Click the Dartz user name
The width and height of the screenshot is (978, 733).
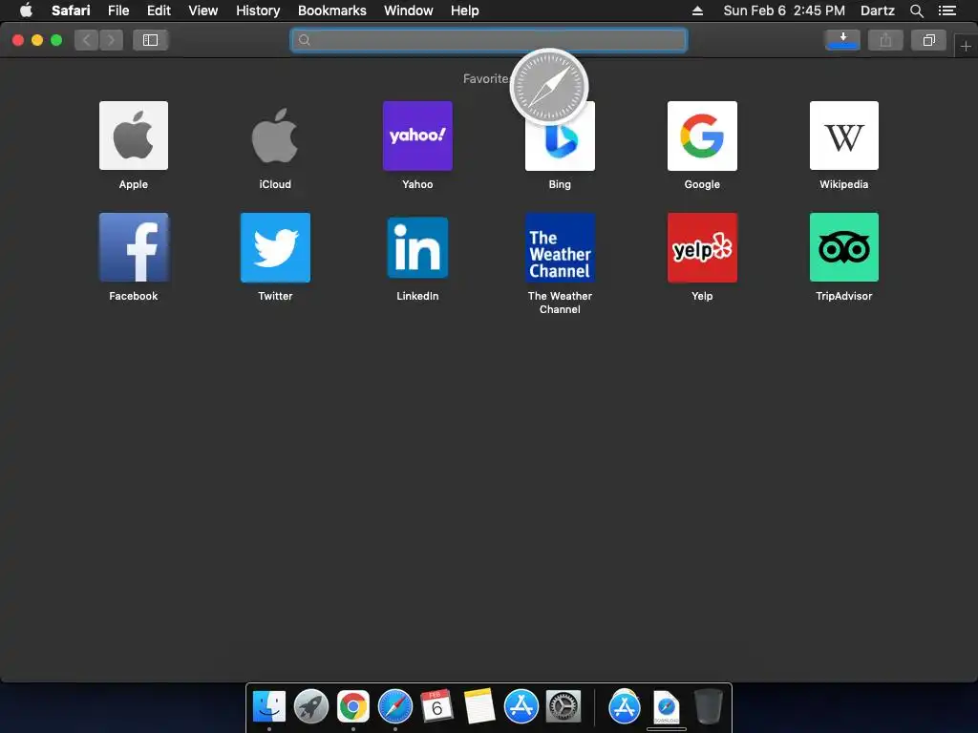pos(877,10)
